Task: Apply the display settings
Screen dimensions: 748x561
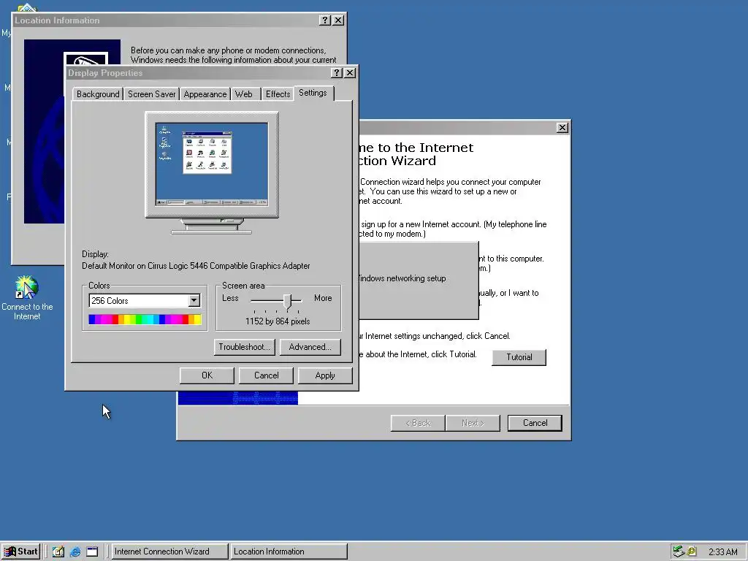Action: click(325, 375)
